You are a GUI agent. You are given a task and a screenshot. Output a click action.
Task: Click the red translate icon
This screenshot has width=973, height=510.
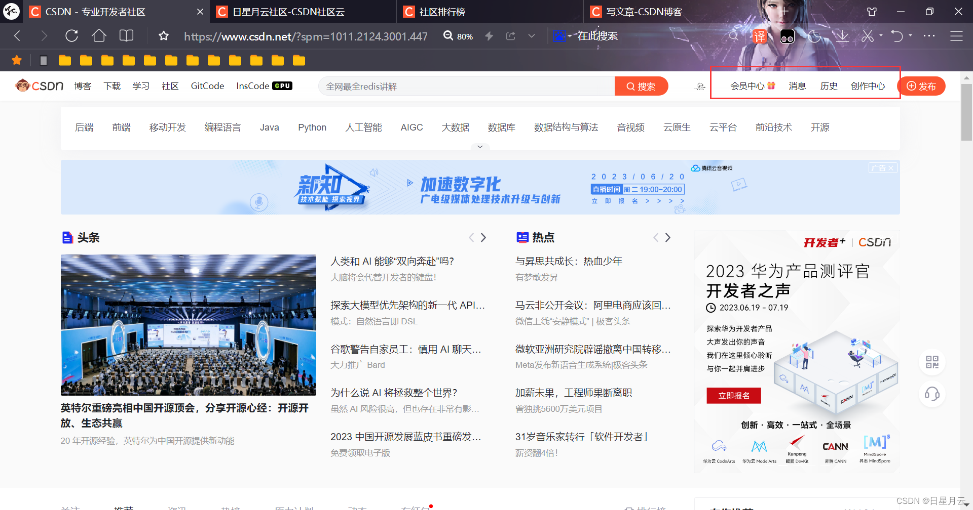(759, 36)
